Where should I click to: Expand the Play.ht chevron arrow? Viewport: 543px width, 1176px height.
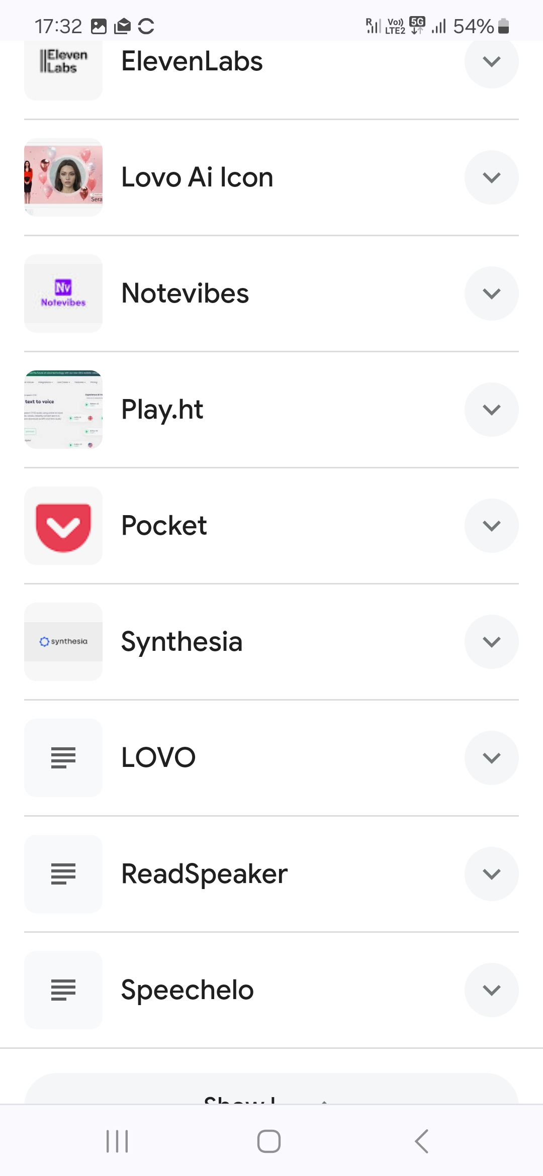pyautogui.click(x=491, y=410)
